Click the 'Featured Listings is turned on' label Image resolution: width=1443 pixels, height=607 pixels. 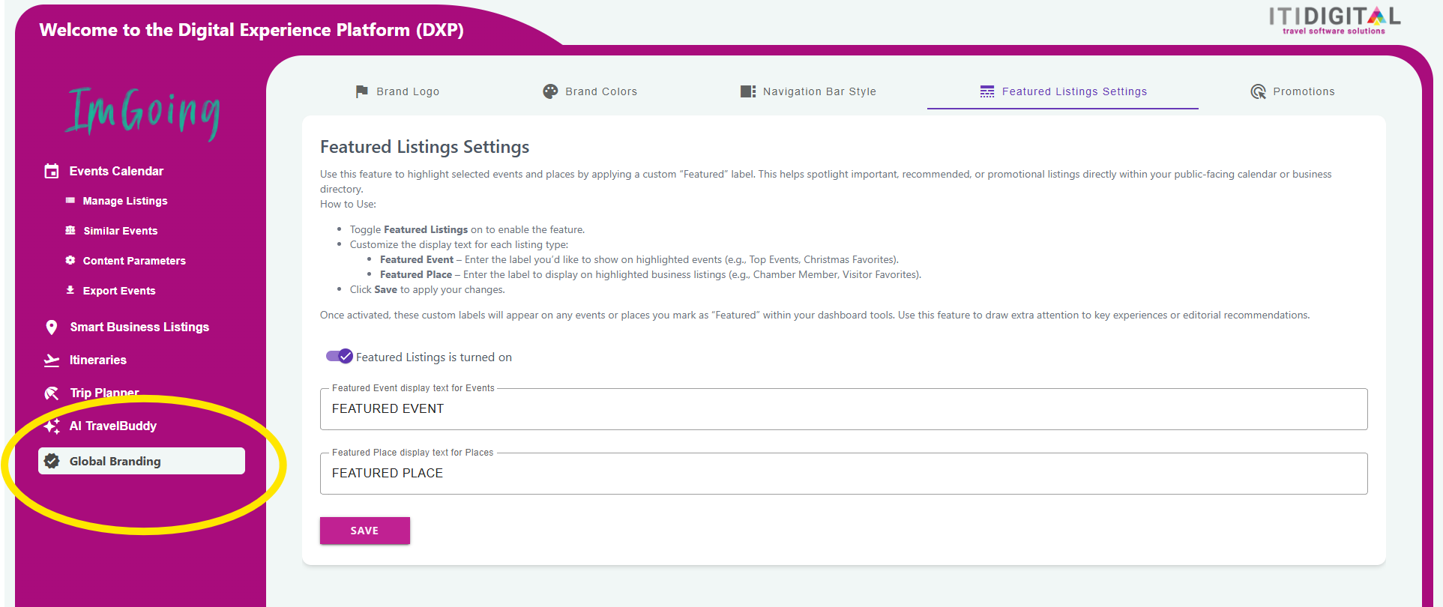pos(434,357)
